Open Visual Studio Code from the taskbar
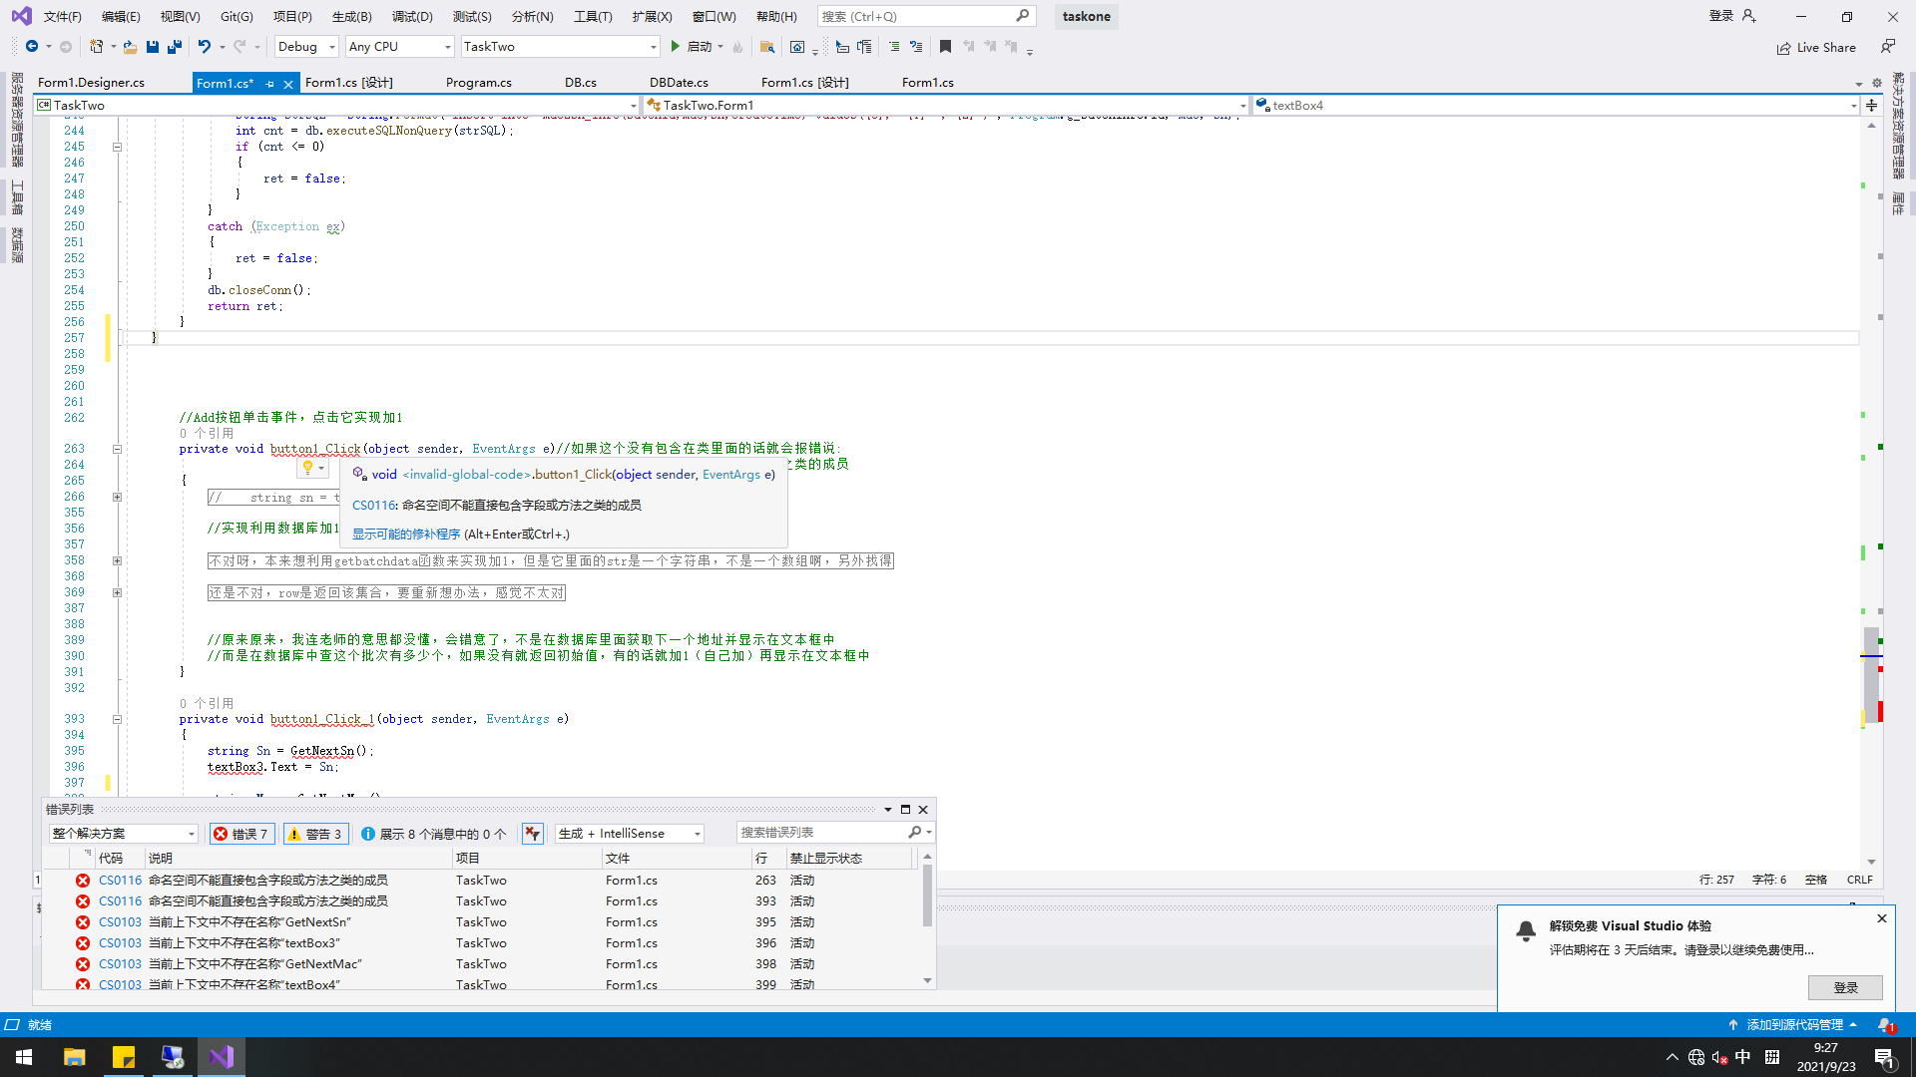 (221, 1056)
